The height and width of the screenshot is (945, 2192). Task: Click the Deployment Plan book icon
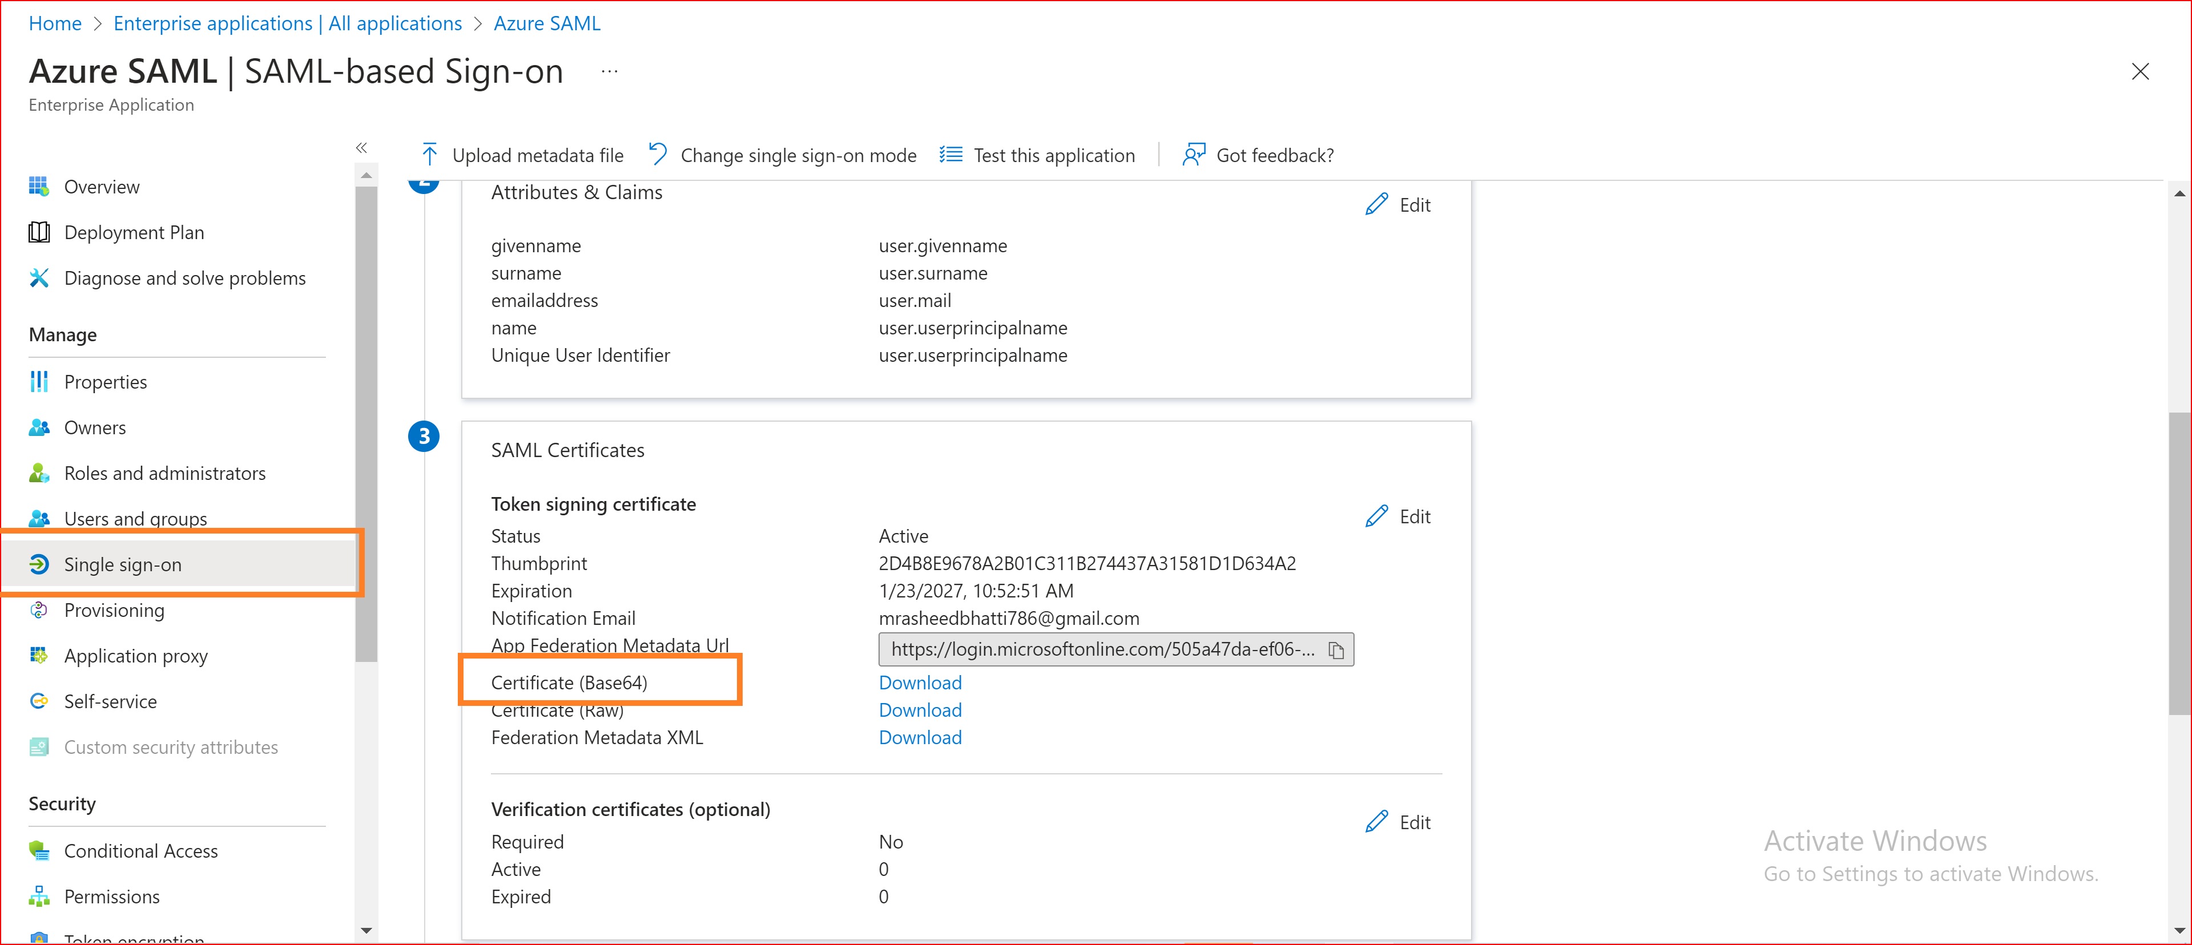click(39, 232)
